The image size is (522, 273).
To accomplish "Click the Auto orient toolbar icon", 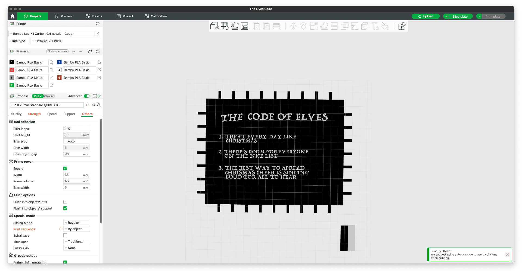I will 235,26.
